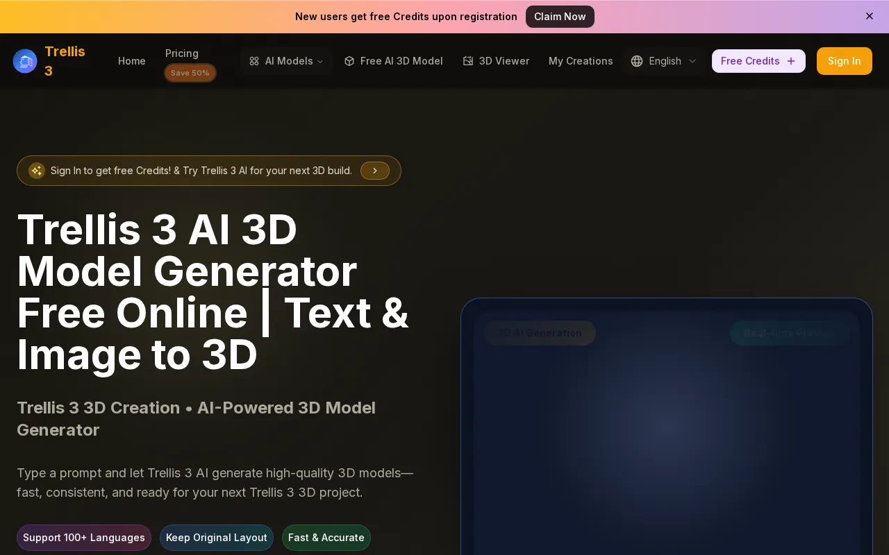
Task: Click the sparkle icon in sign-in banner
Action: point(37,171)
